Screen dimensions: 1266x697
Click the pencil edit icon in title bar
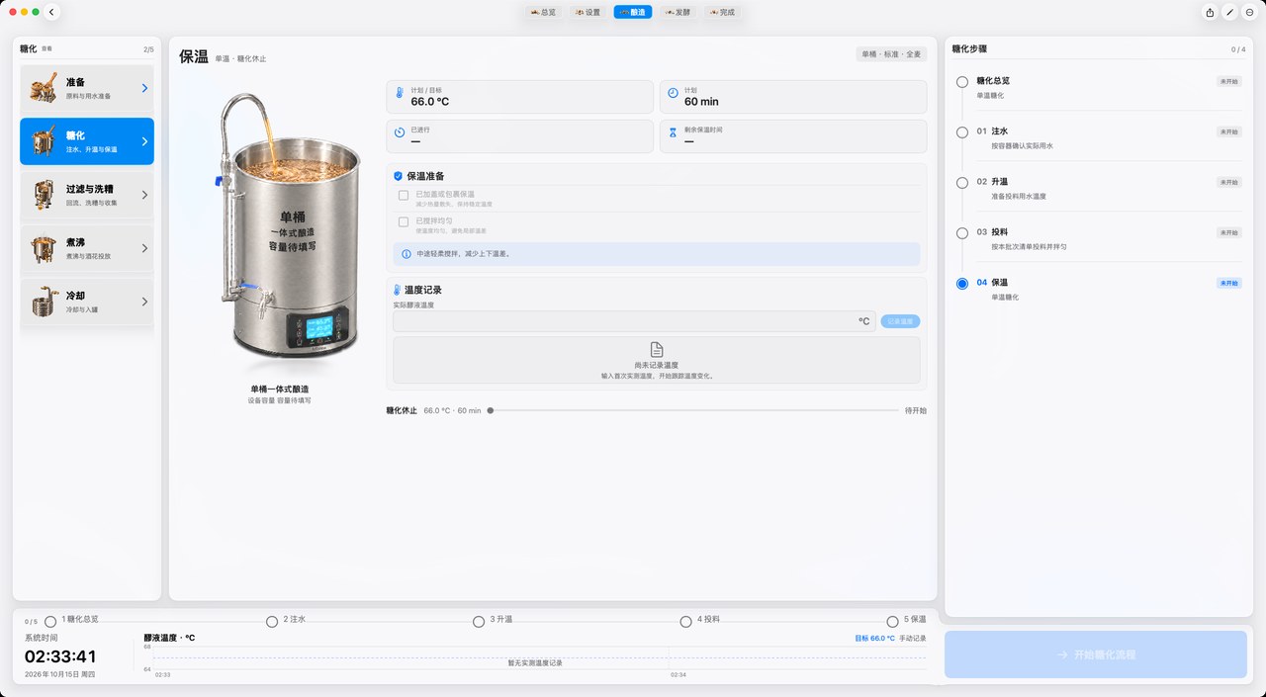pos(1229,12)
